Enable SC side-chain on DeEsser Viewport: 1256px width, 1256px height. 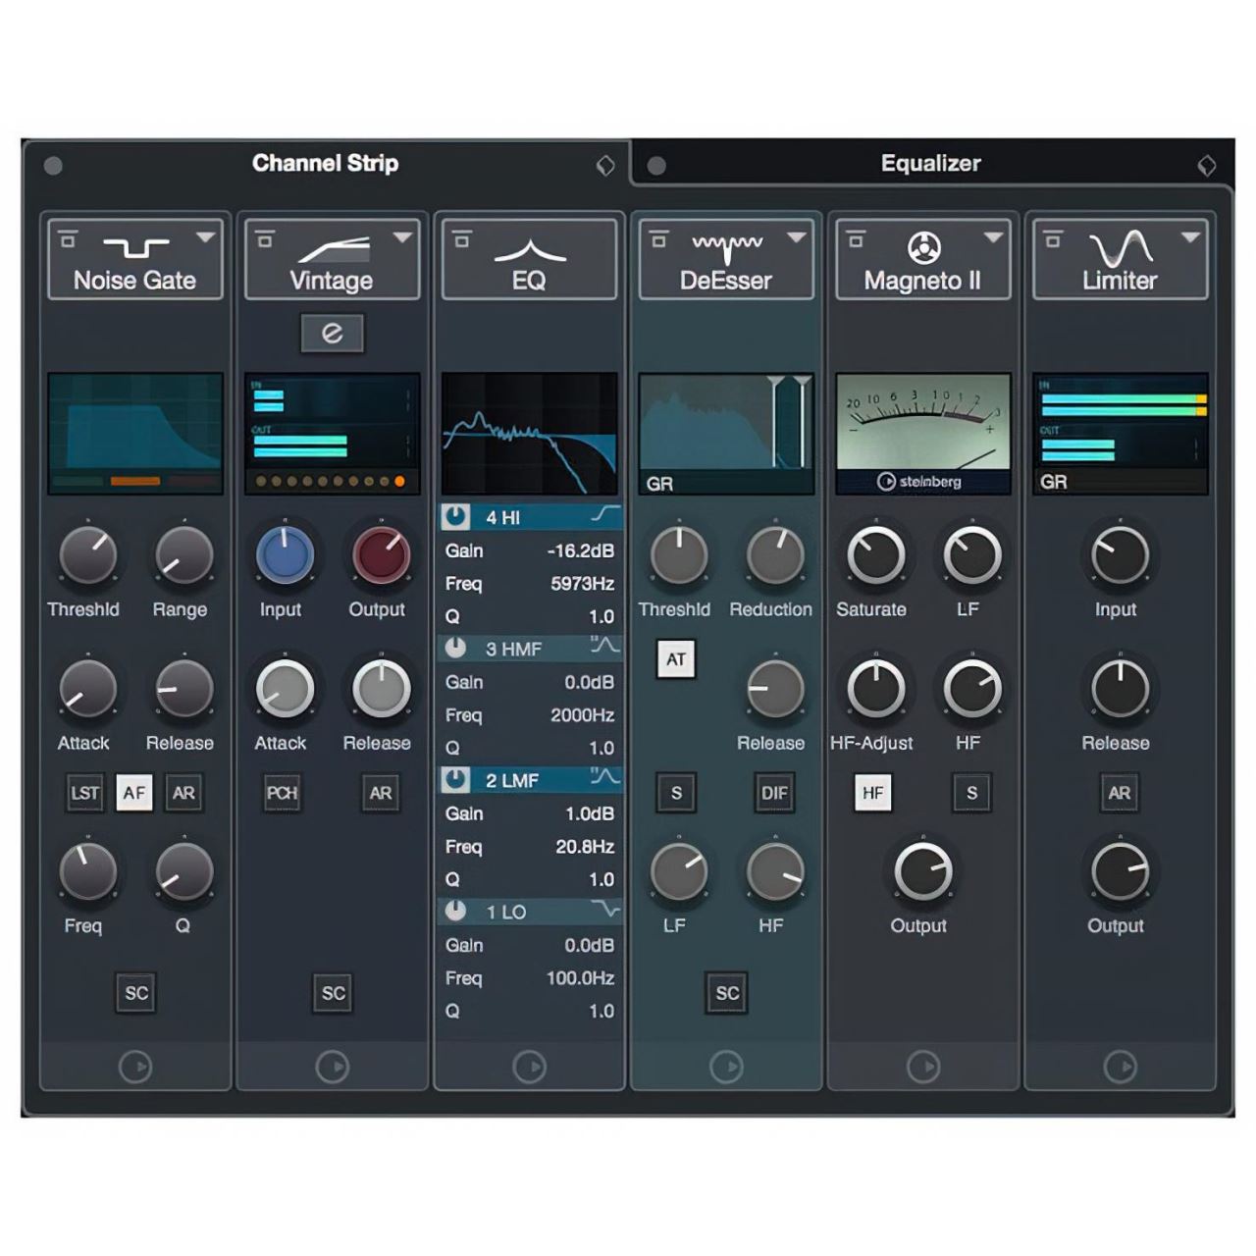tap(727, 993)
